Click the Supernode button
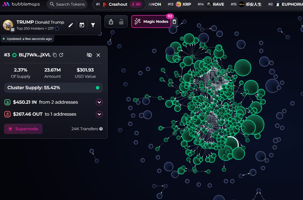Image resolution: width=303 pixels, height=200 pixels. coord(23,129)
